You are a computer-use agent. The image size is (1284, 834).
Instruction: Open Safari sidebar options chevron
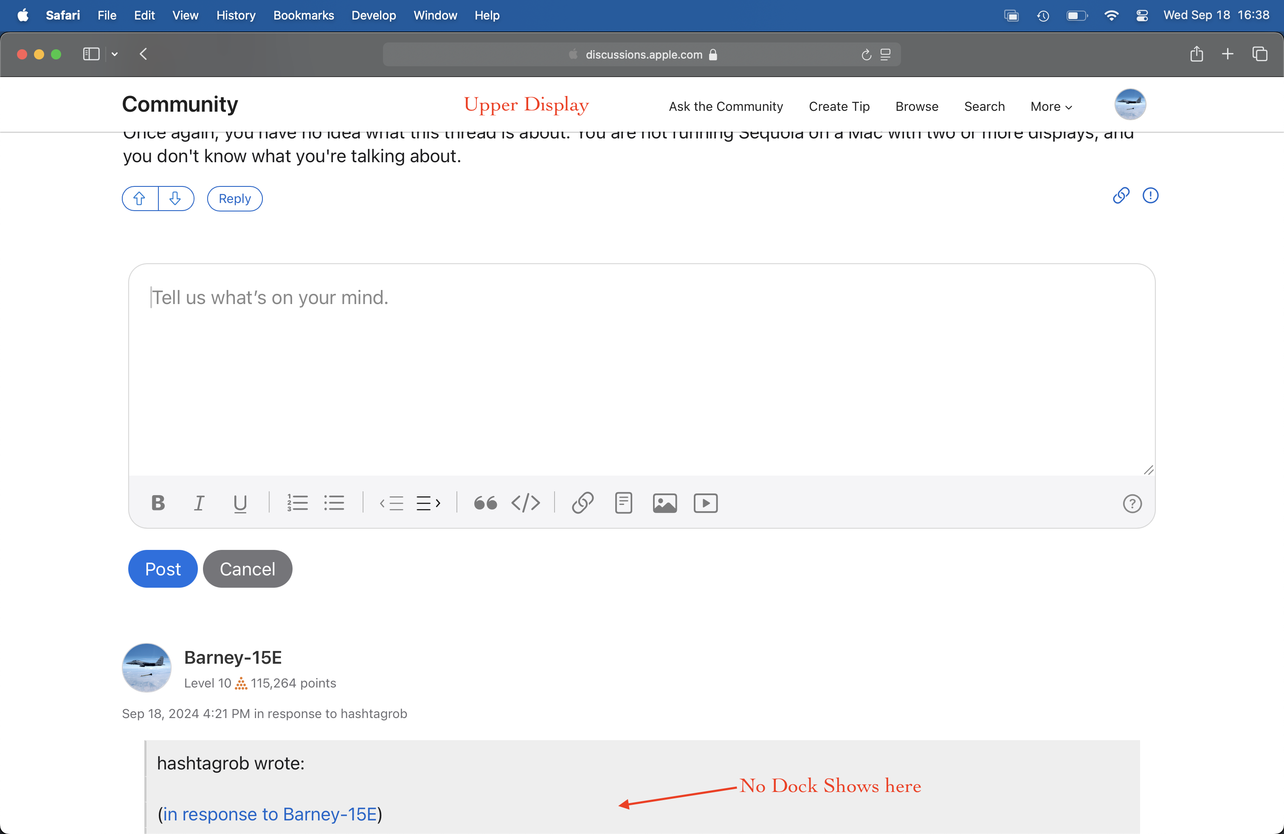[114, 54]
